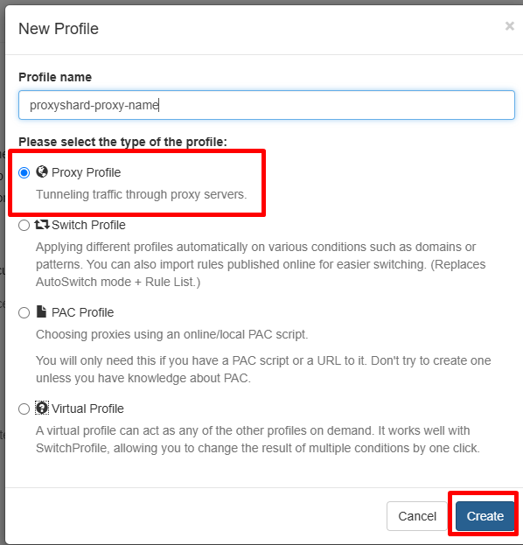Viewport: 523px width, 545px height.
Task: Enable the Virtual Profile radio button
Action: tap(24, 409)
